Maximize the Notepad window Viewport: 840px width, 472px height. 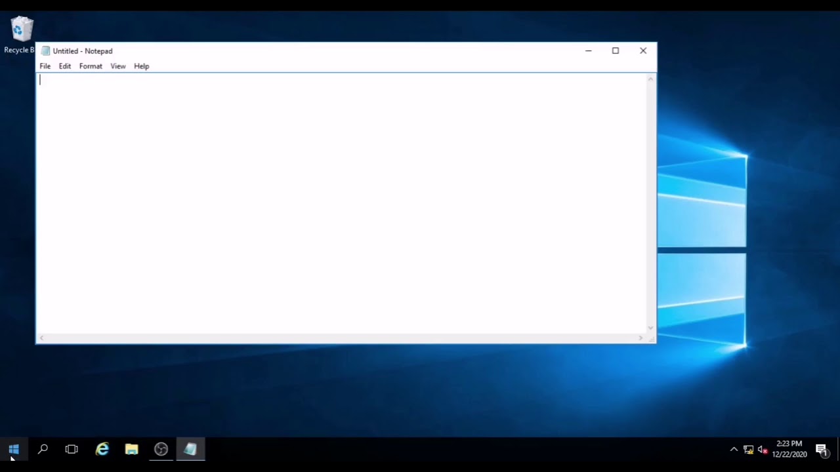[616, 50]
